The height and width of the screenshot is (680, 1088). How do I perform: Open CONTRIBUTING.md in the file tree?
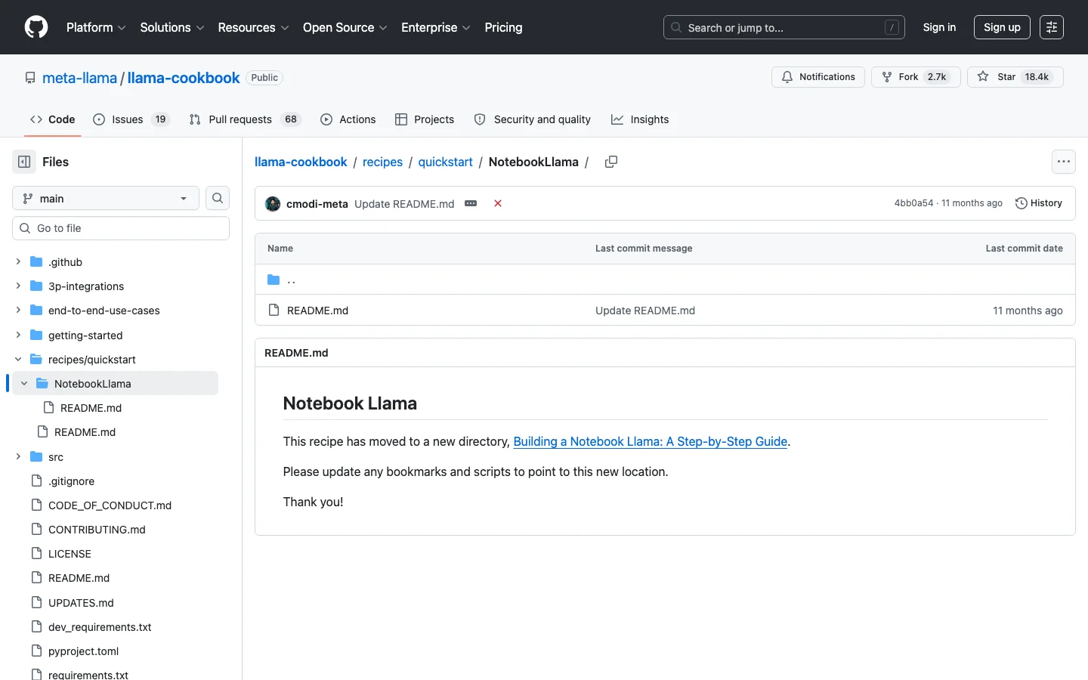pos(97,530)
